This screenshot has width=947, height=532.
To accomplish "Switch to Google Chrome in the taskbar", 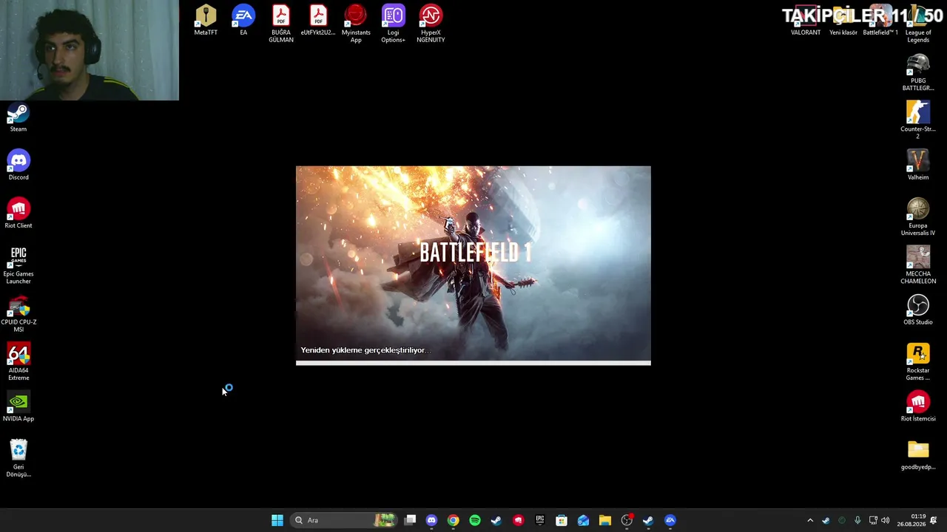I will pos(454,520).
